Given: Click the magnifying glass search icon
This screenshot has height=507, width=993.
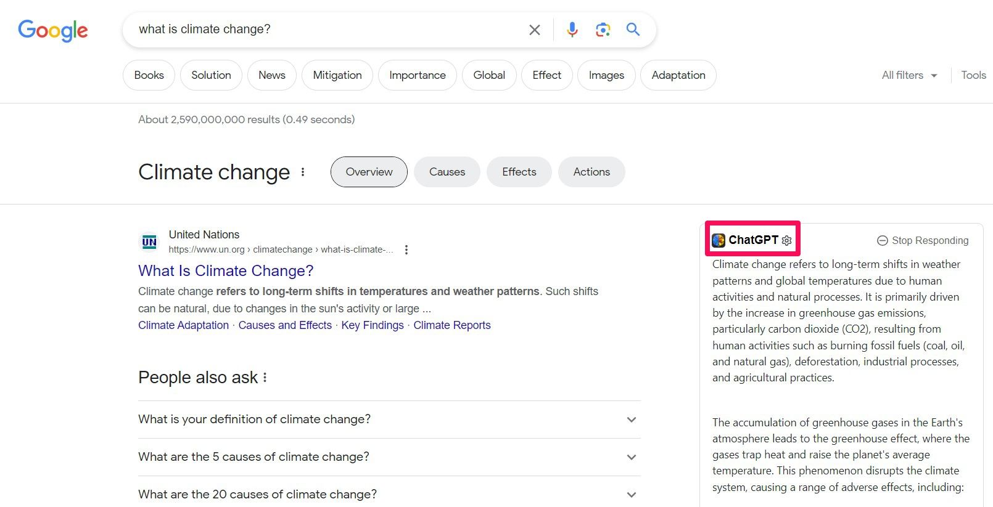Looking at the screenshot, I should [633, 29].
